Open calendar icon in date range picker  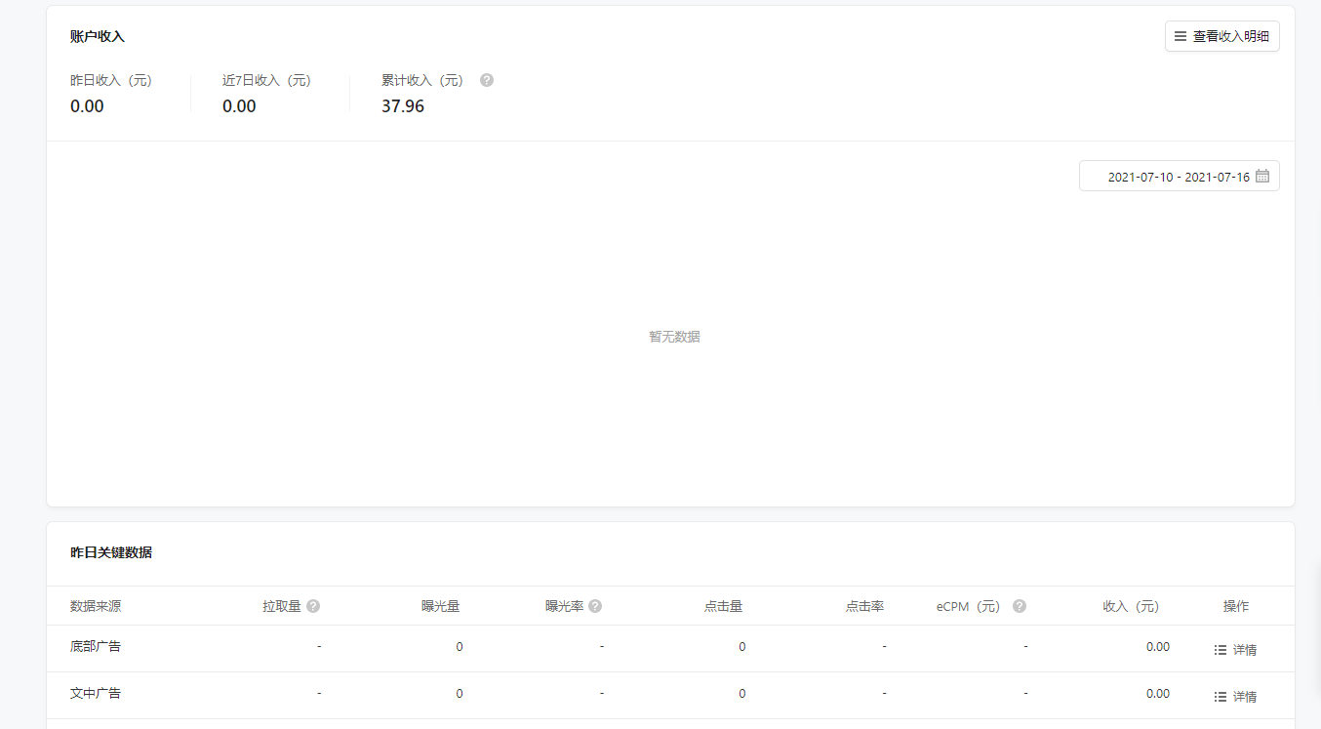1262,177
